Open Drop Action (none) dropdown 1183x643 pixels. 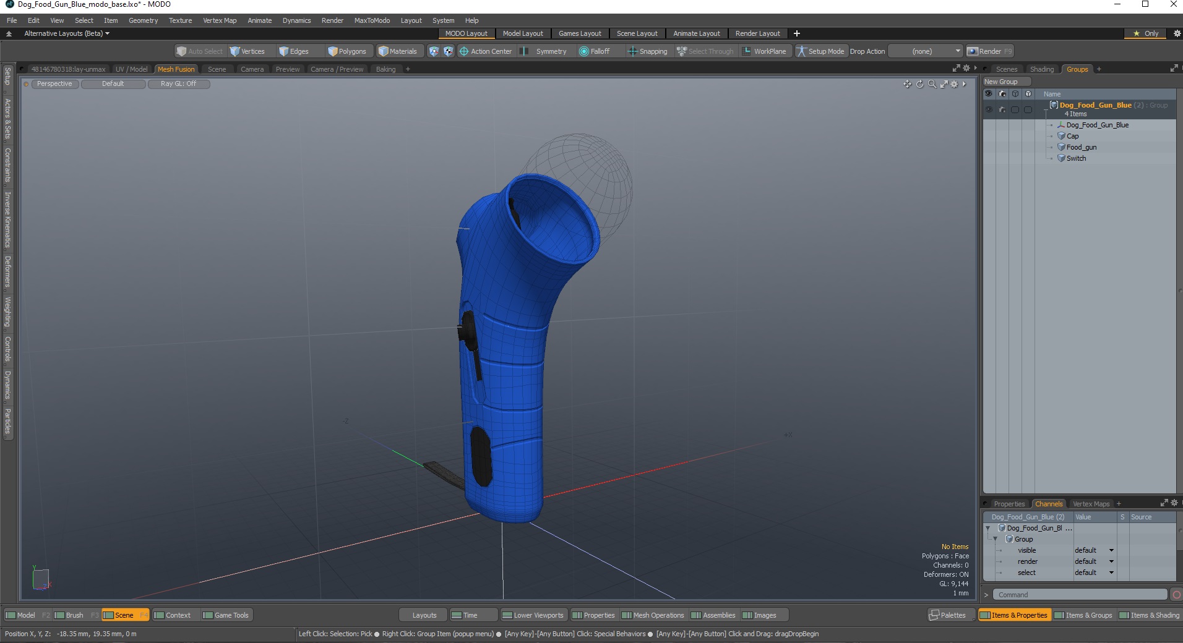pos(926,51)
